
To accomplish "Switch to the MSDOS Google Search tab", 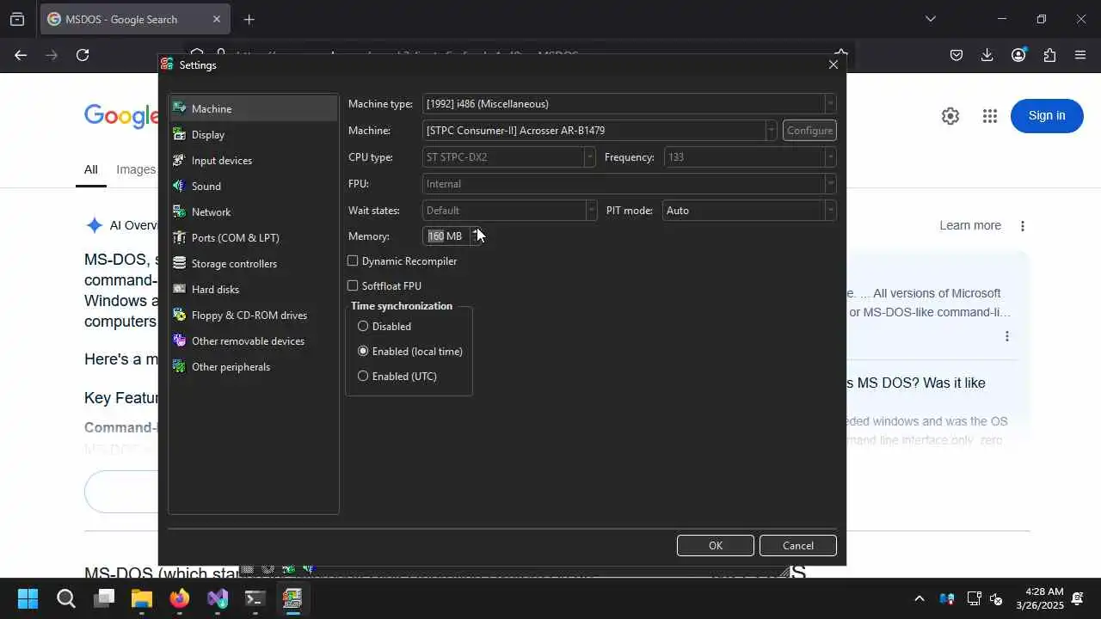I will click(135, 19).
